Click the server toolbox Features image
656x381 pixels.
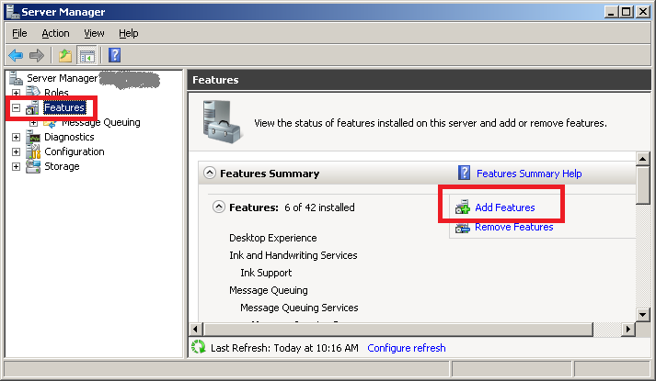click(222, 122)
